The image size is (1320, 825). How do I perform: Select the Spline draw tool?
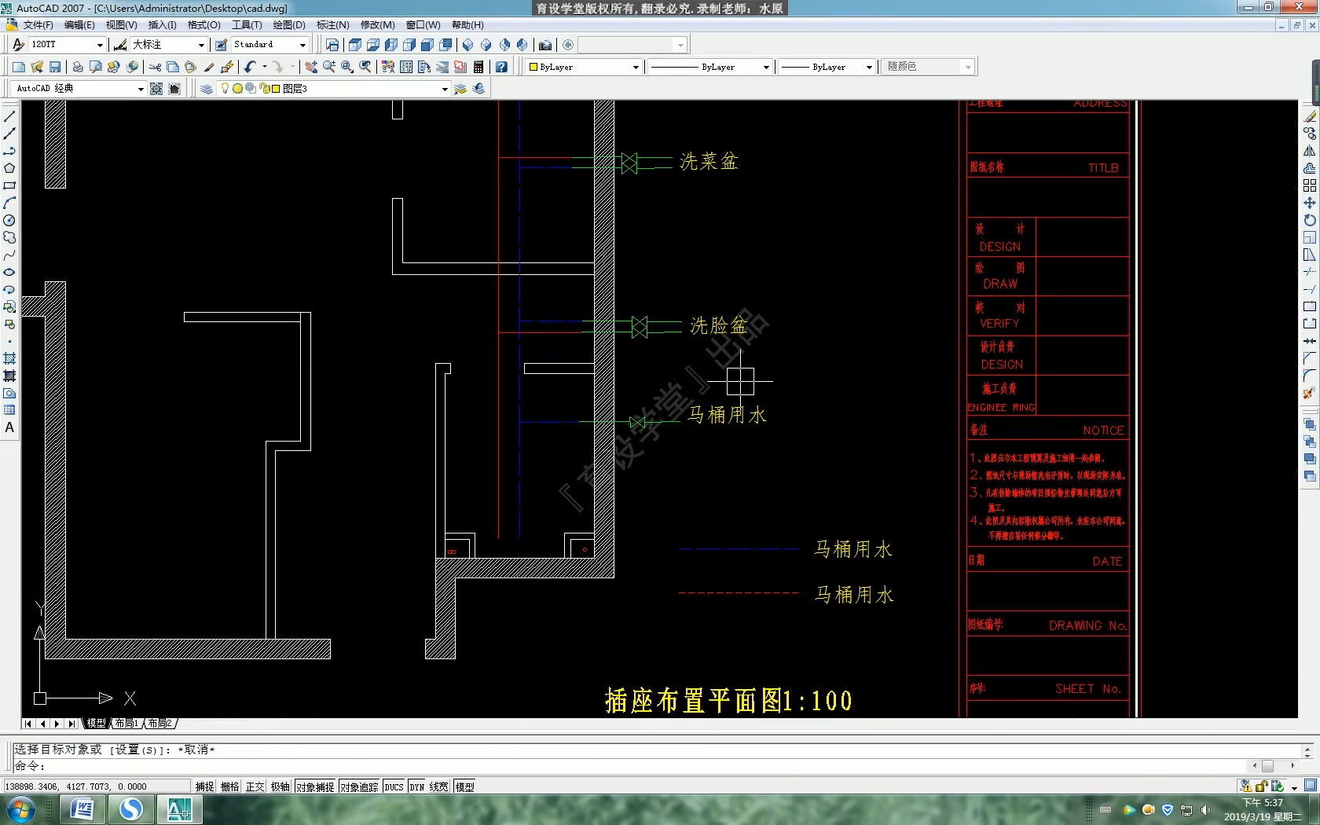point(9,255)
